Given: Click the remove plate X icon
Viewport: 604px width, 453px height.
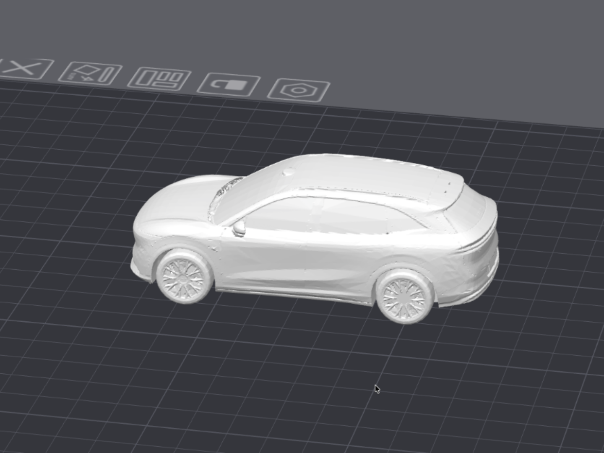Looking at the screenshot, I should [x=24, y=68].
